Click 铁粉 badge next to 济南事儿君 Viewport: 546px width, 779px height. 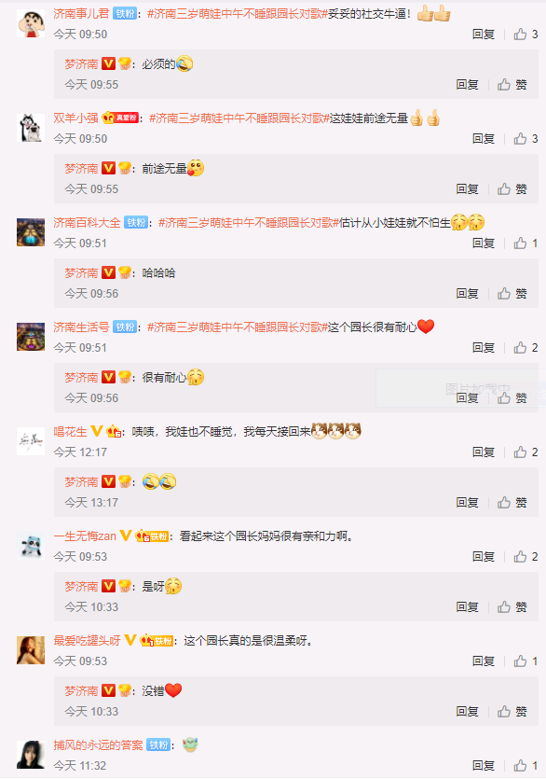point(125,14)
